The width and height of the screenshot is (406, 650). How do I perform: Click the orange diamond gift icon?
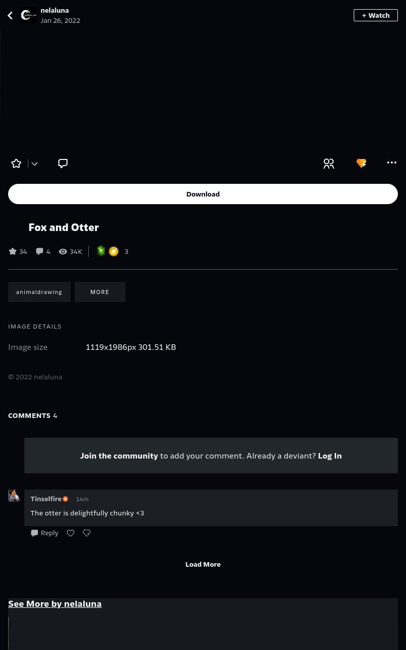pyautogui.click(x=361, y=163)
